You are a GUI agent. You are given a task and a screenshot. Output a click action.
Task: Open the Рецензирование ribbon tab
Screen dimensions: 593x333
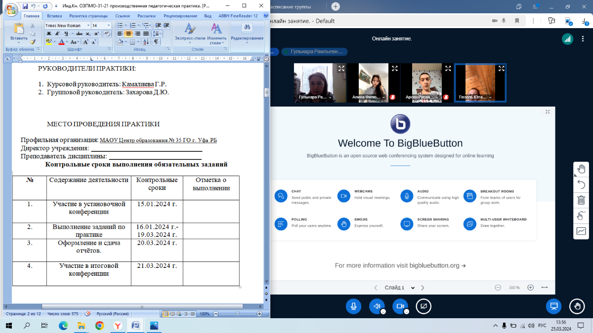(x=180, y=16)
